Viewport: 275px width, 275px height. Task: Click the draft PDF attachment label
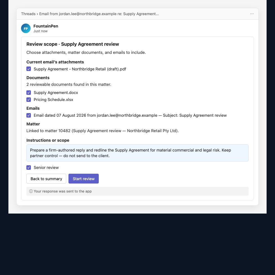pos(80,69)
